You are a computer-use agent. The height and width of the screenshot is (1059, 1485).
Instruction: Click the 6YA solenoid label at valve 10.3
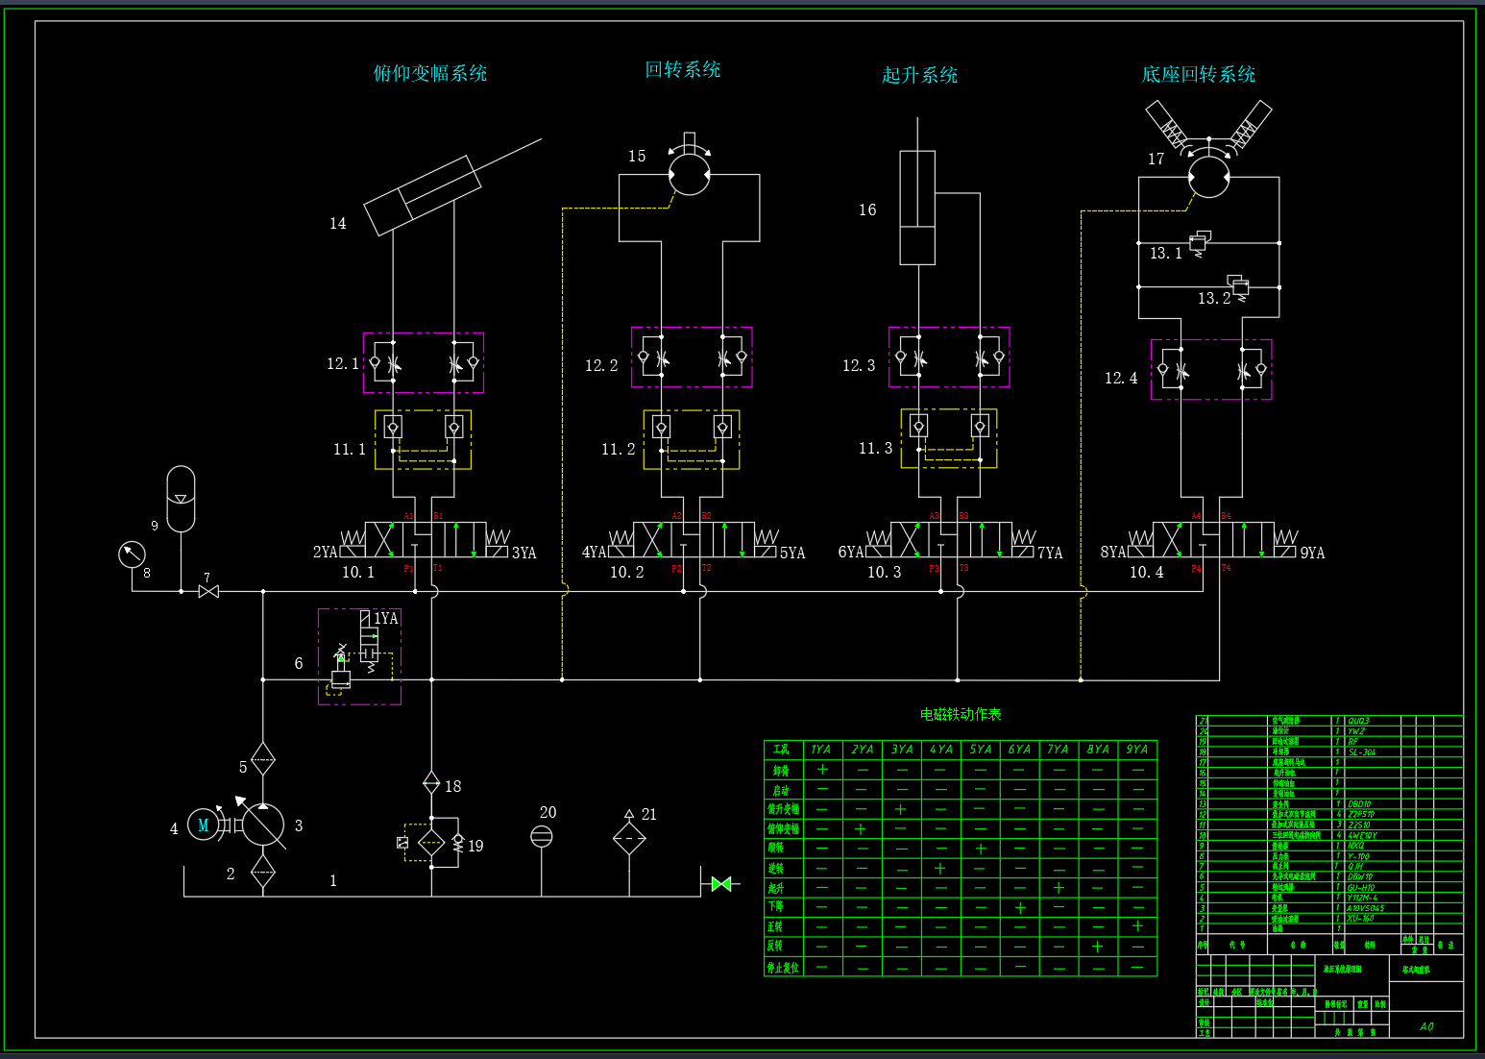[x=851, y=553]
